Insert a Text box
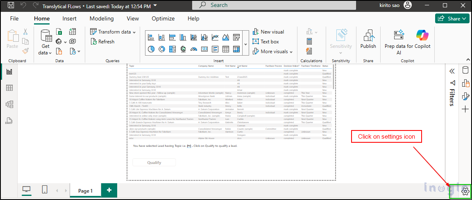 (266, 42)
